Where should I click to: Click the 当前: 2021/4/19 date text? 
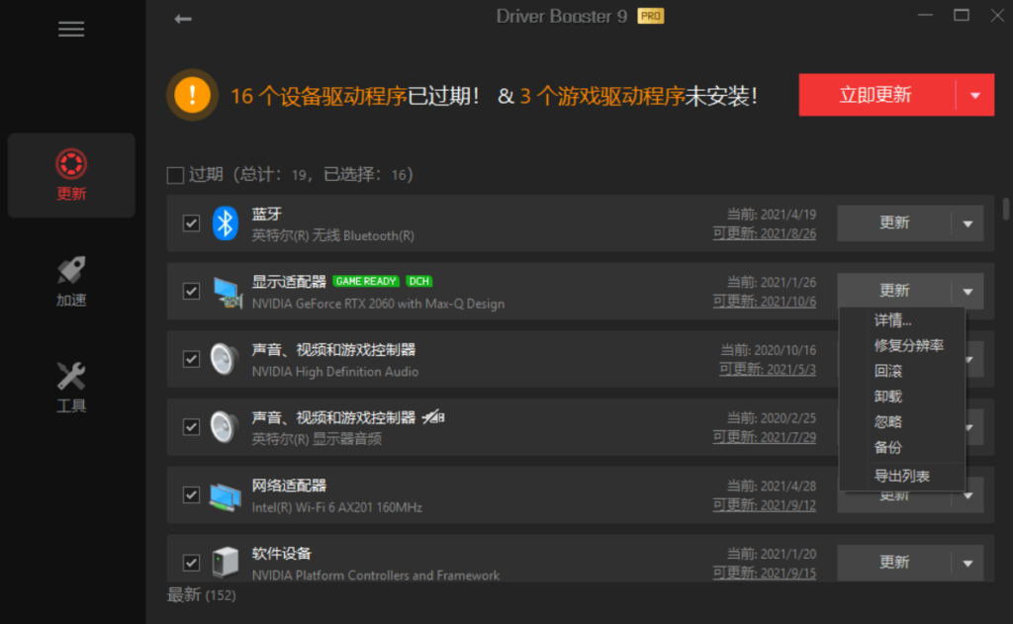772,215
